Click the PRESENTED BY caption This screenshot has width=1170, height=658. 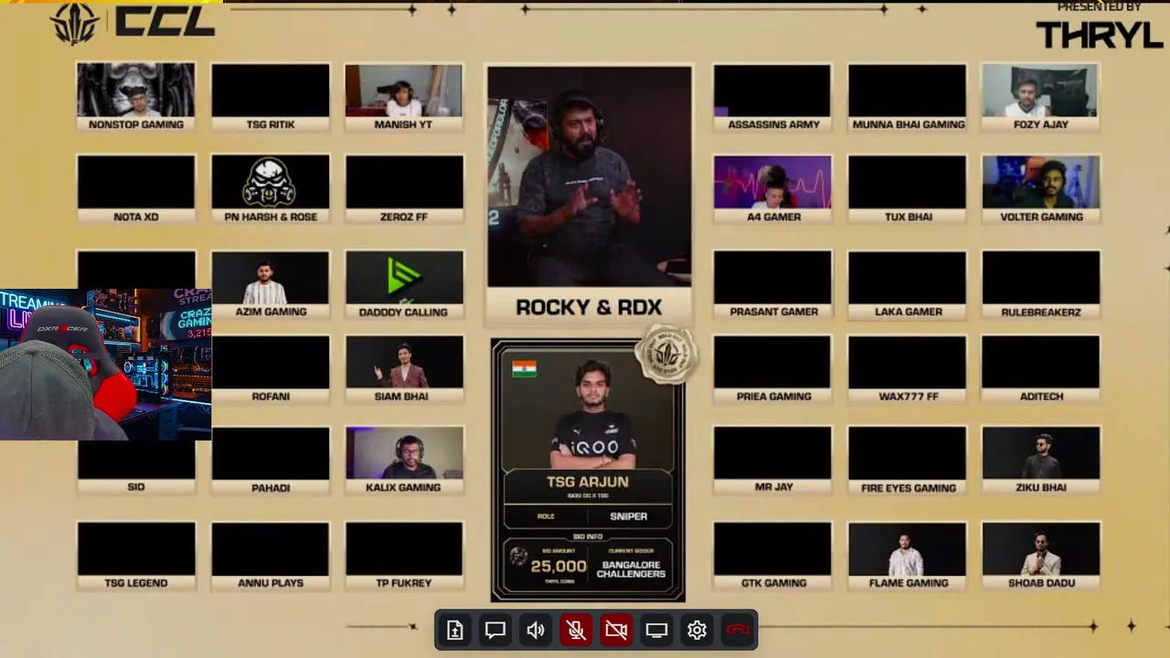pyautogui.click(x=1098, y=7)
